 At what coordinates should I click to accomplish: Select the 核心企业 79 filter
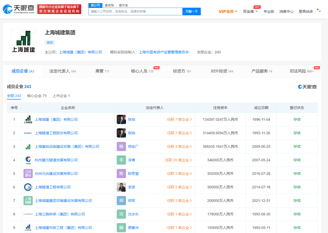pos(37,96)
